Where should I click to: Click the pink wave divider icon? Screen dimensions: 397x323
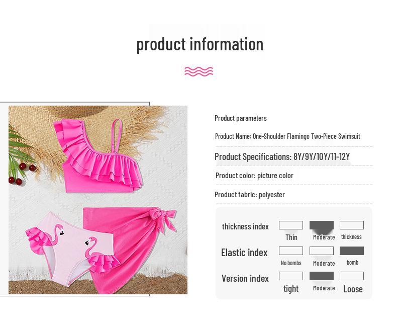point(199,71)
